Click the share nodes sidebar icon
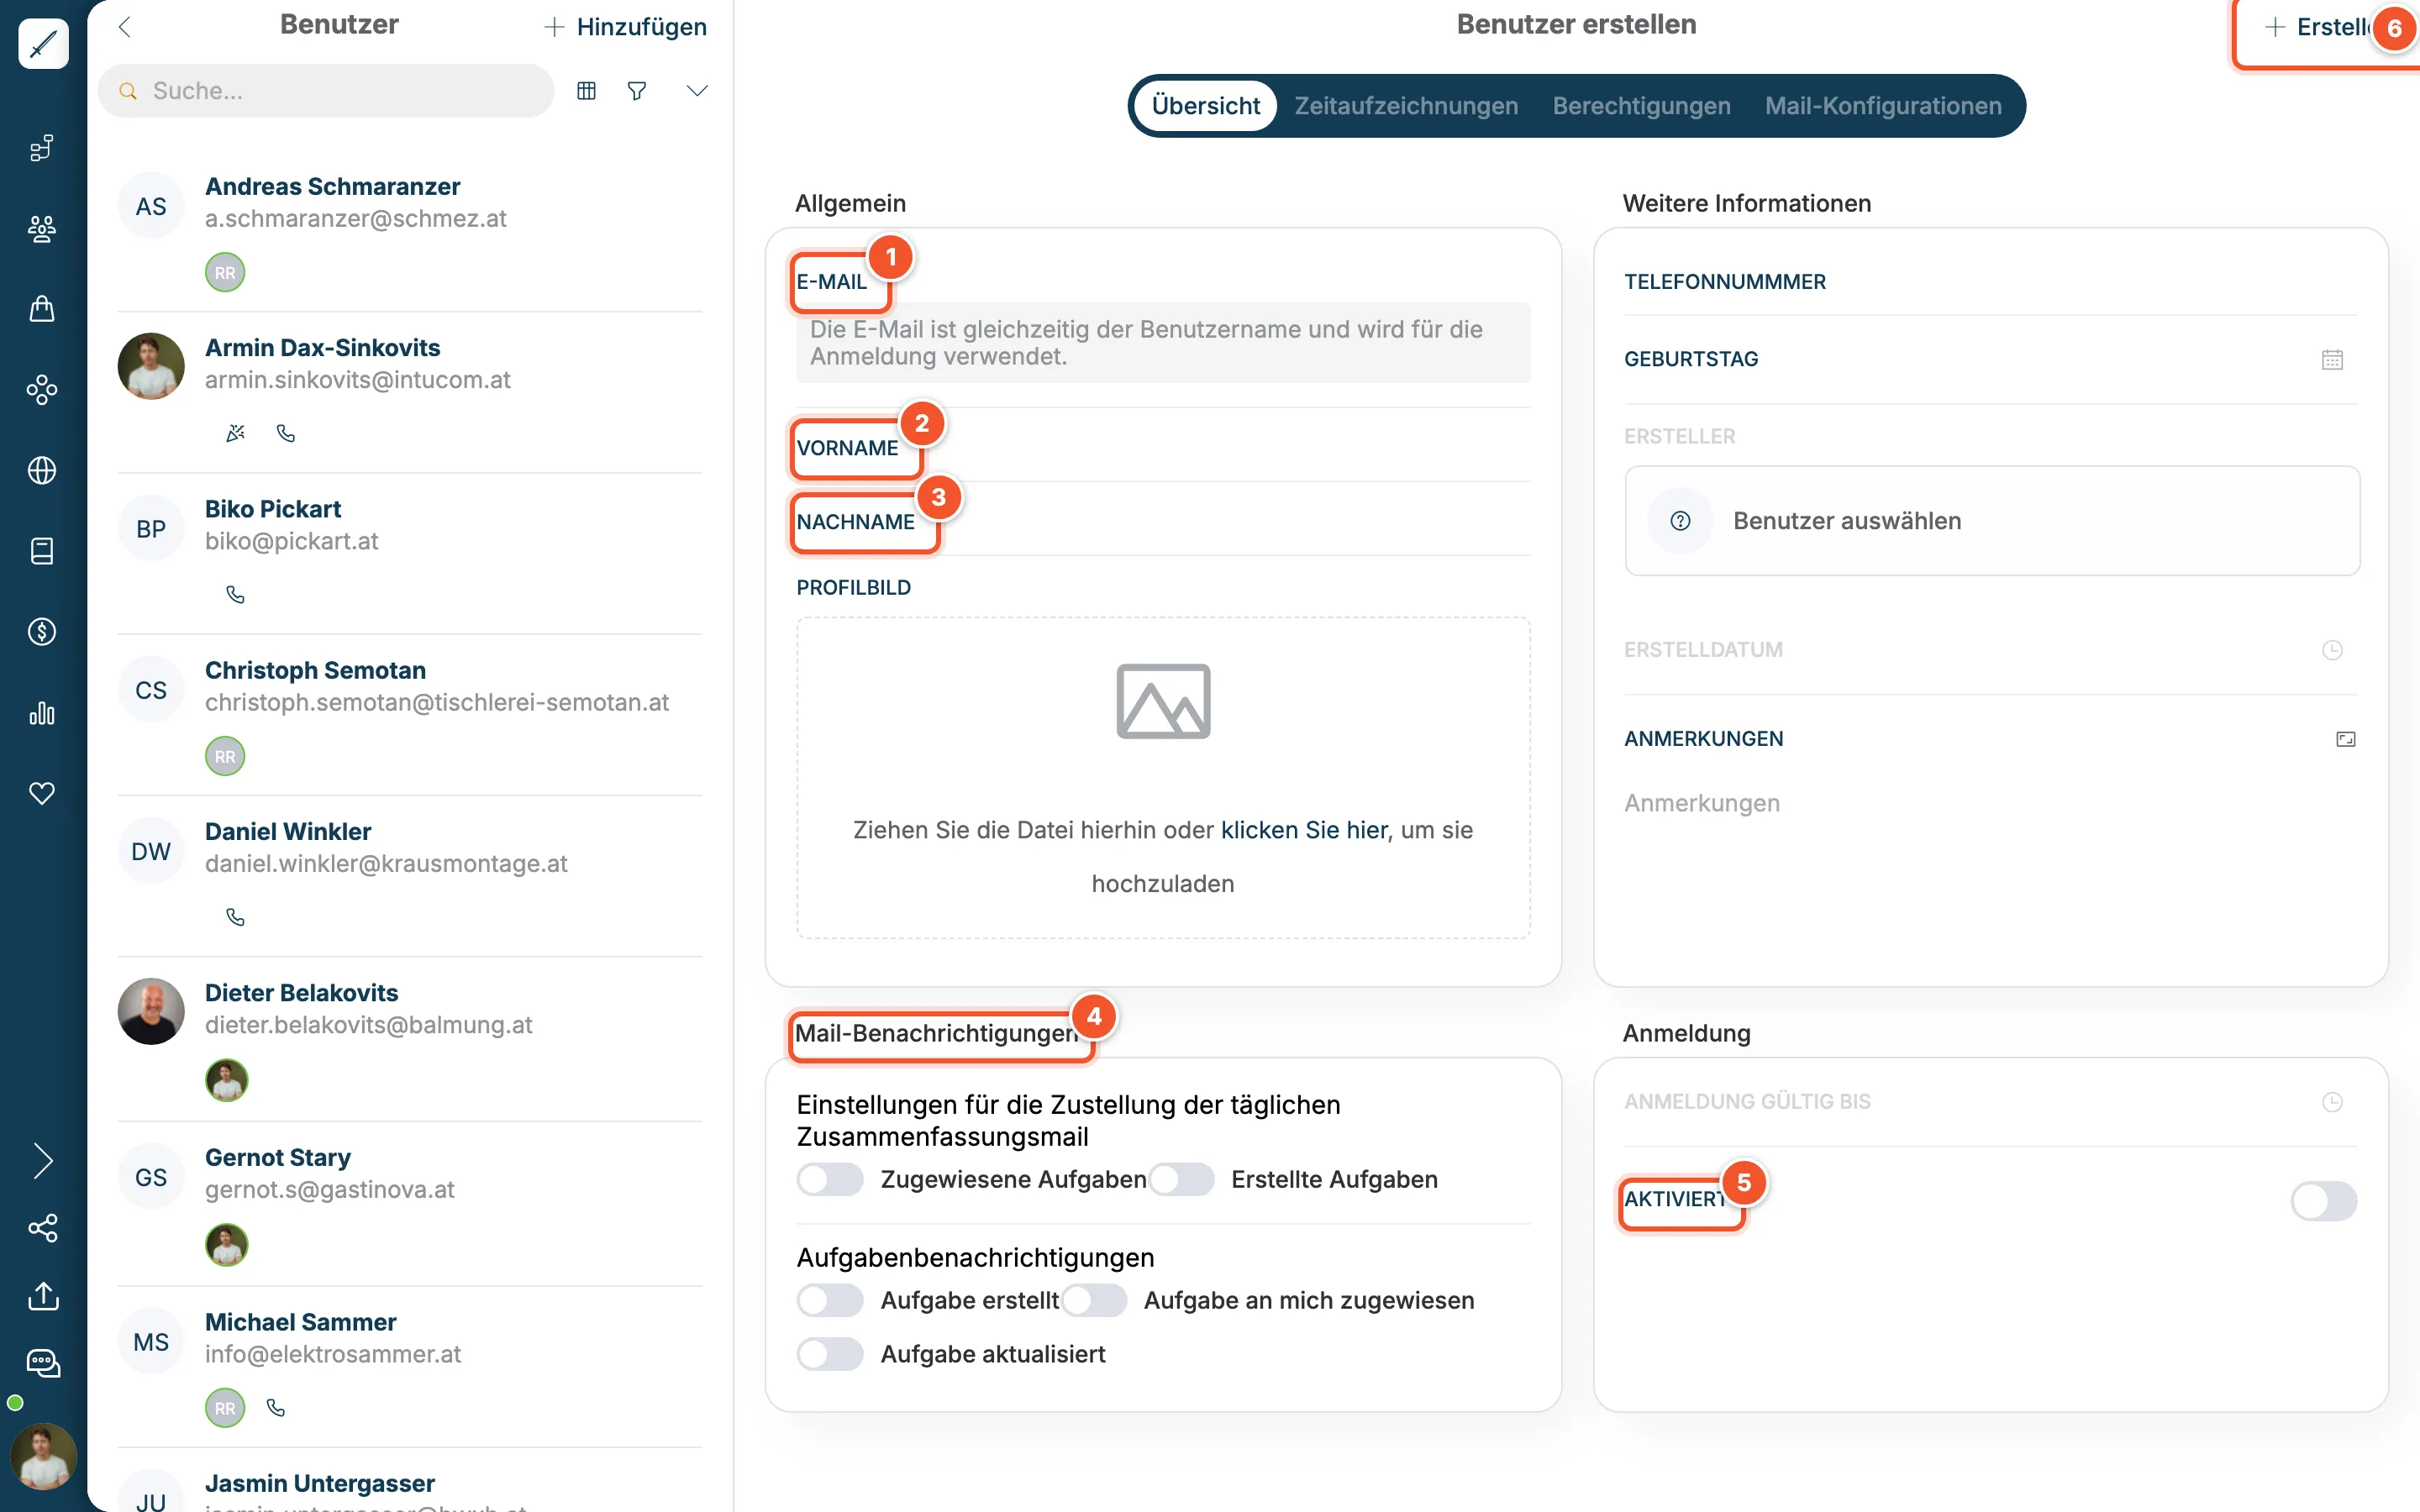2420x1512 pixels. [43, 1228]
